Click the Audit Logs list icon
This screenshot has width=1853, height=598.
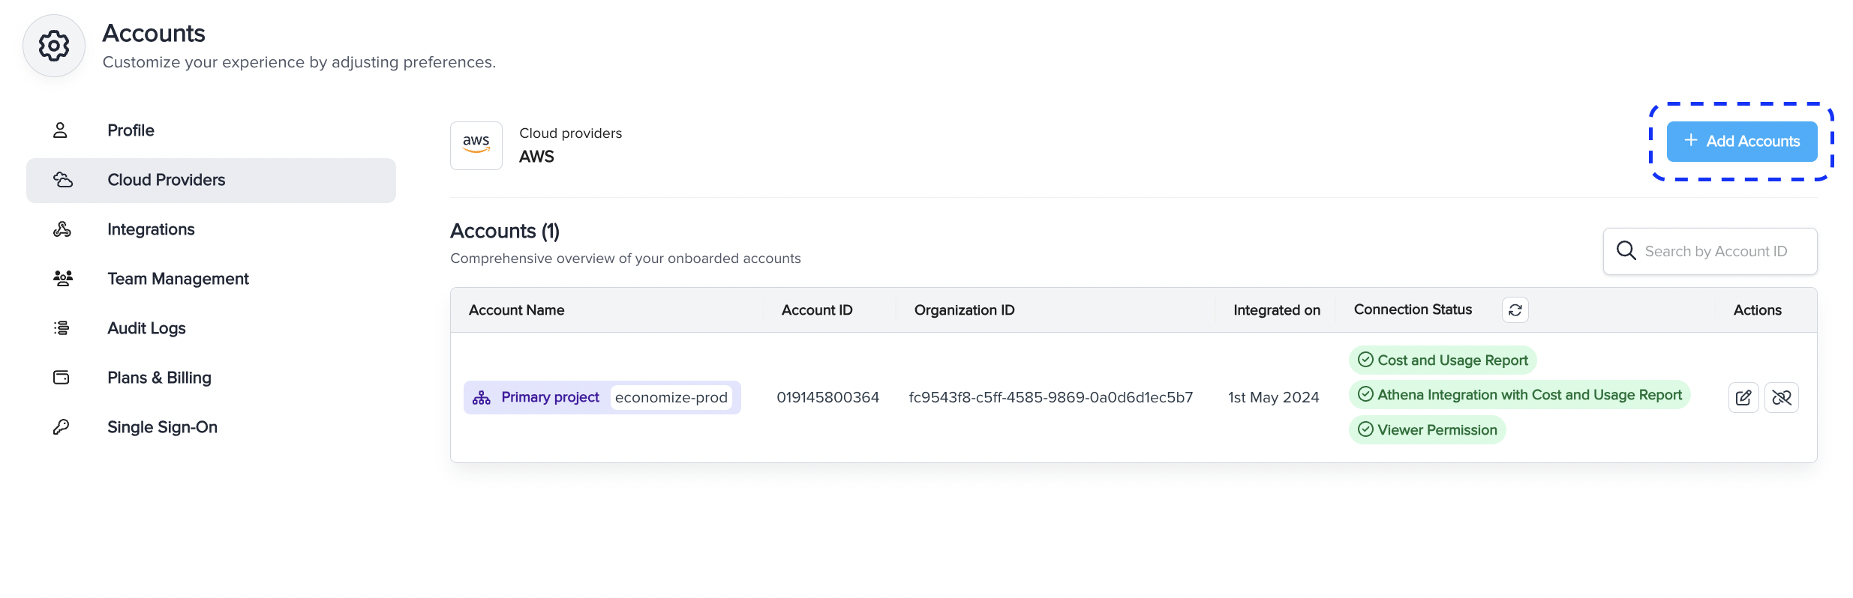point(62,328)
